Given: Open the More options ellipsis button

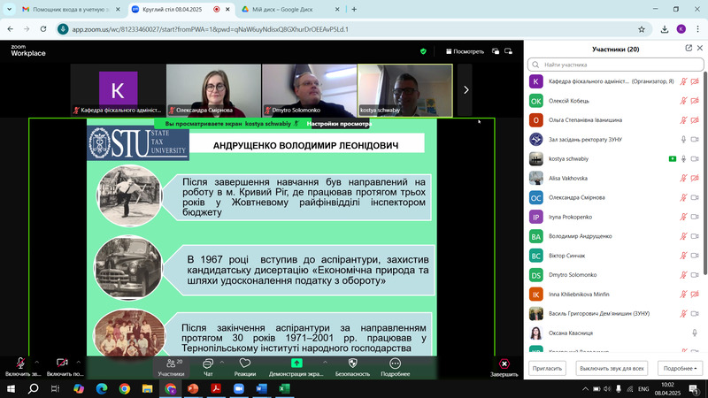Looking at the screenshot, I should click(395, 367).
